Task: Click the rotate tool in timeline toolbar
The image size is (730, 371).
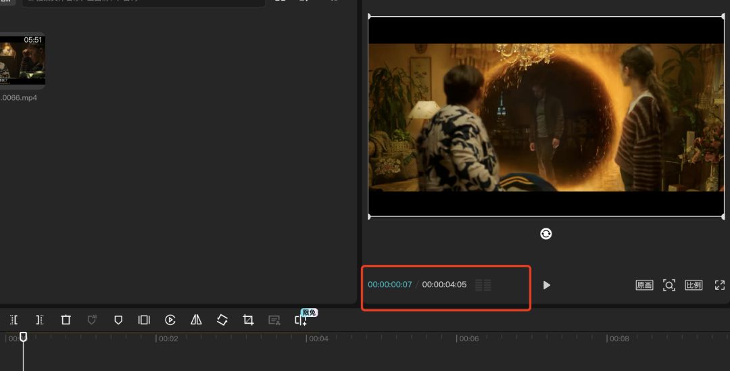Action: pos(222,320)
